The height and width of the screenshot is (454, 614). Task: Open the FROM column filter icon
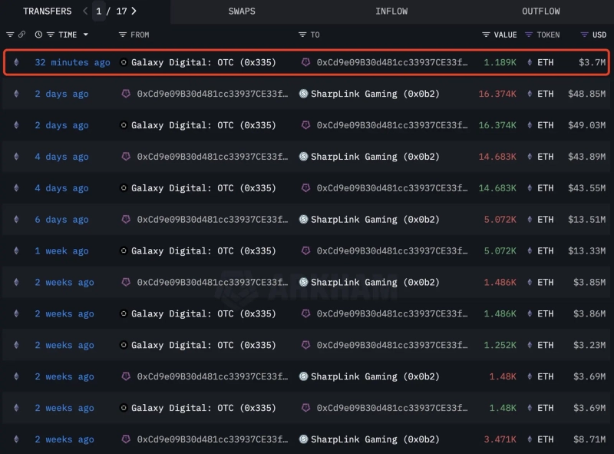pos(123,35)
